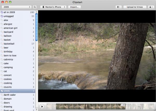The height and width of the screenshot is (111, 156).
Task: Select the 'balloon' tag
Action: point(18,36)
